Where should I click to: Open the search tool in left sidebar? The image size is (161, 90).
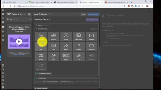(x=3, y=80)
